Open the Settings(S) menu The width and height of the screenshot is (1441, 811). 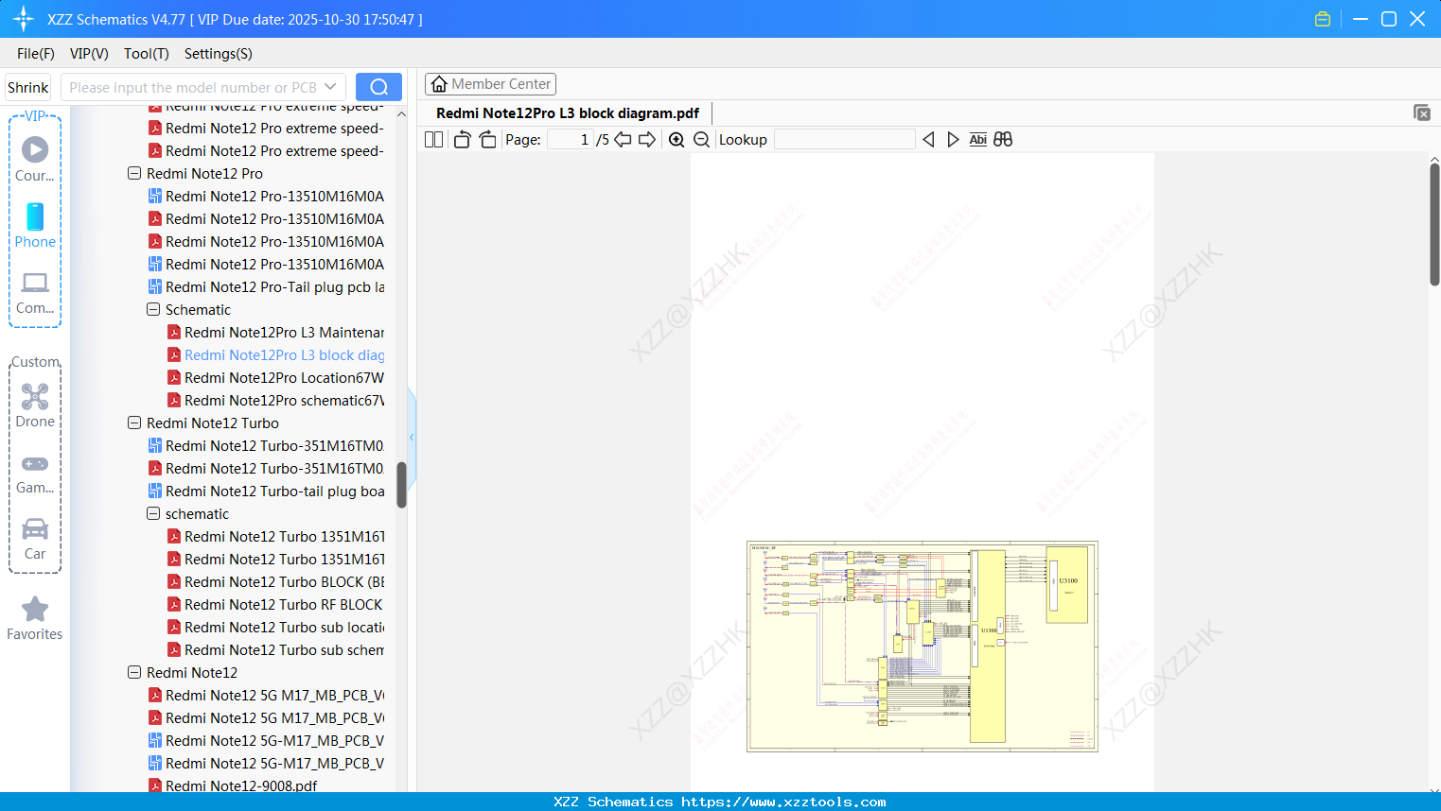click(217, 54)
